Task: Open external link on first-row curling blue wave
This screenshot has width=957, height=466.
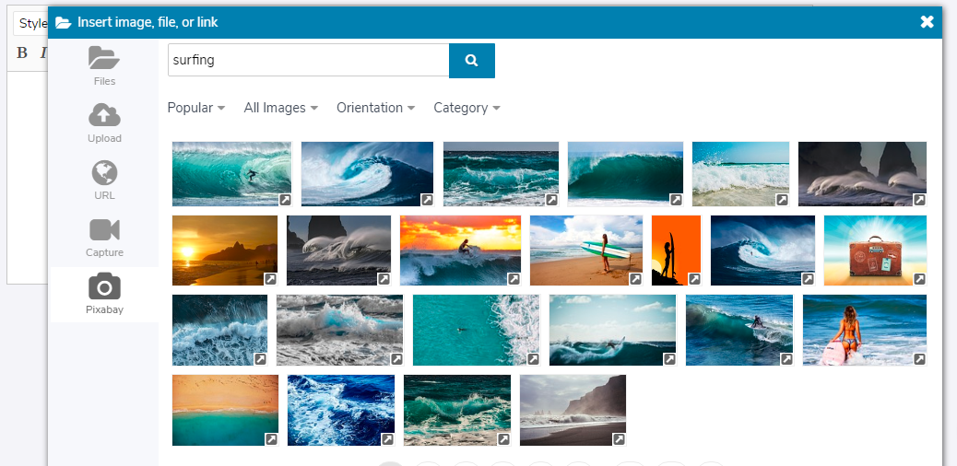Action: tap(427, 200)
